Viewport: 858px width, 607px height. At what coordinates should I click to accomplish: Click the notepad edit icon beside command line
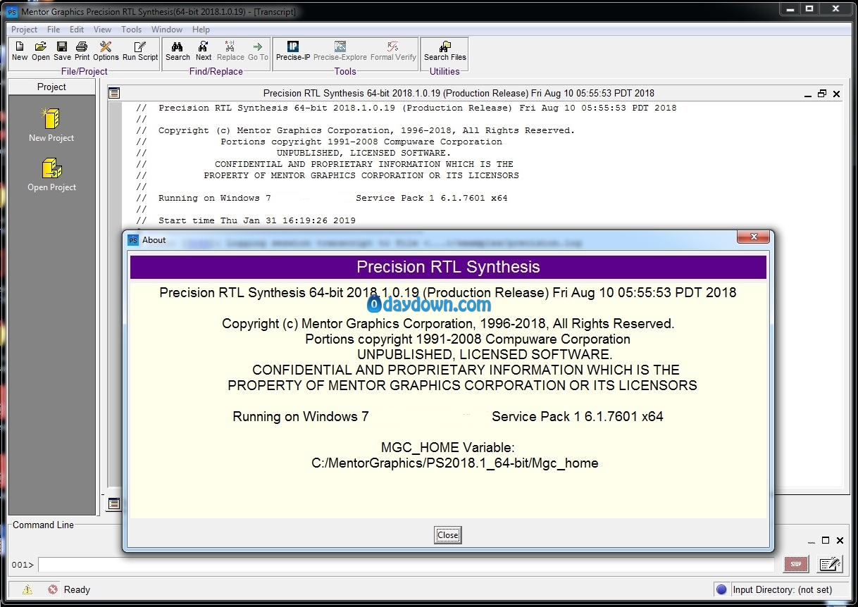tap(830, 564)
